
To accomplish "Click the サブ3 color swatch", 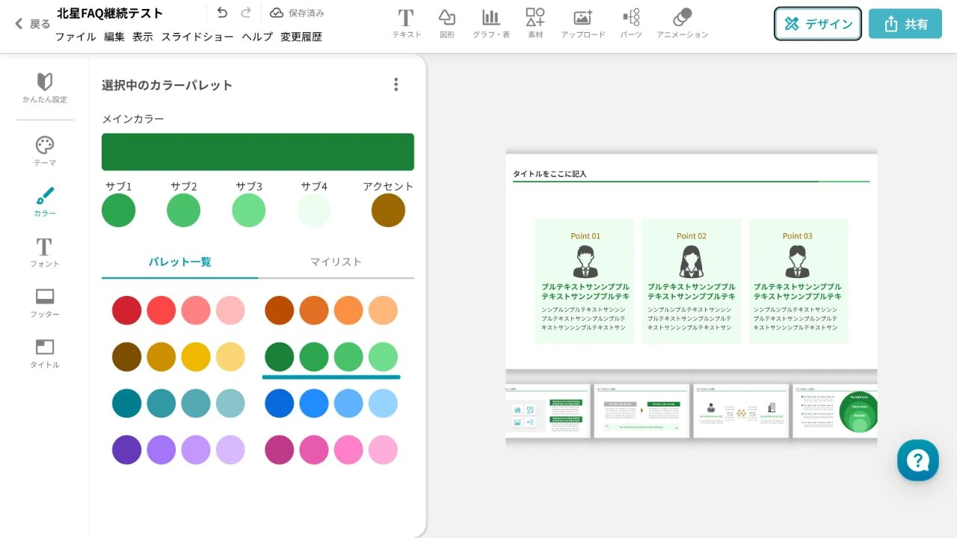I will pos(249,210).
